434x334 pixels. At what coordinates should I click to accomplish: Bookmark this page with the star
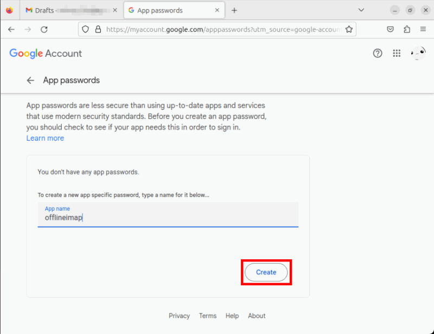point(349,29)
